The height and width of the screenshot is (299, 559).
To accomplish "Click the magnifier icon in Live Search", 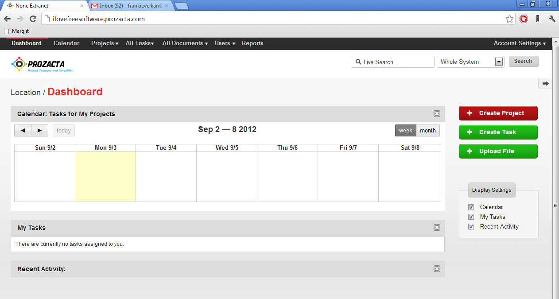I will coord(357,62).
